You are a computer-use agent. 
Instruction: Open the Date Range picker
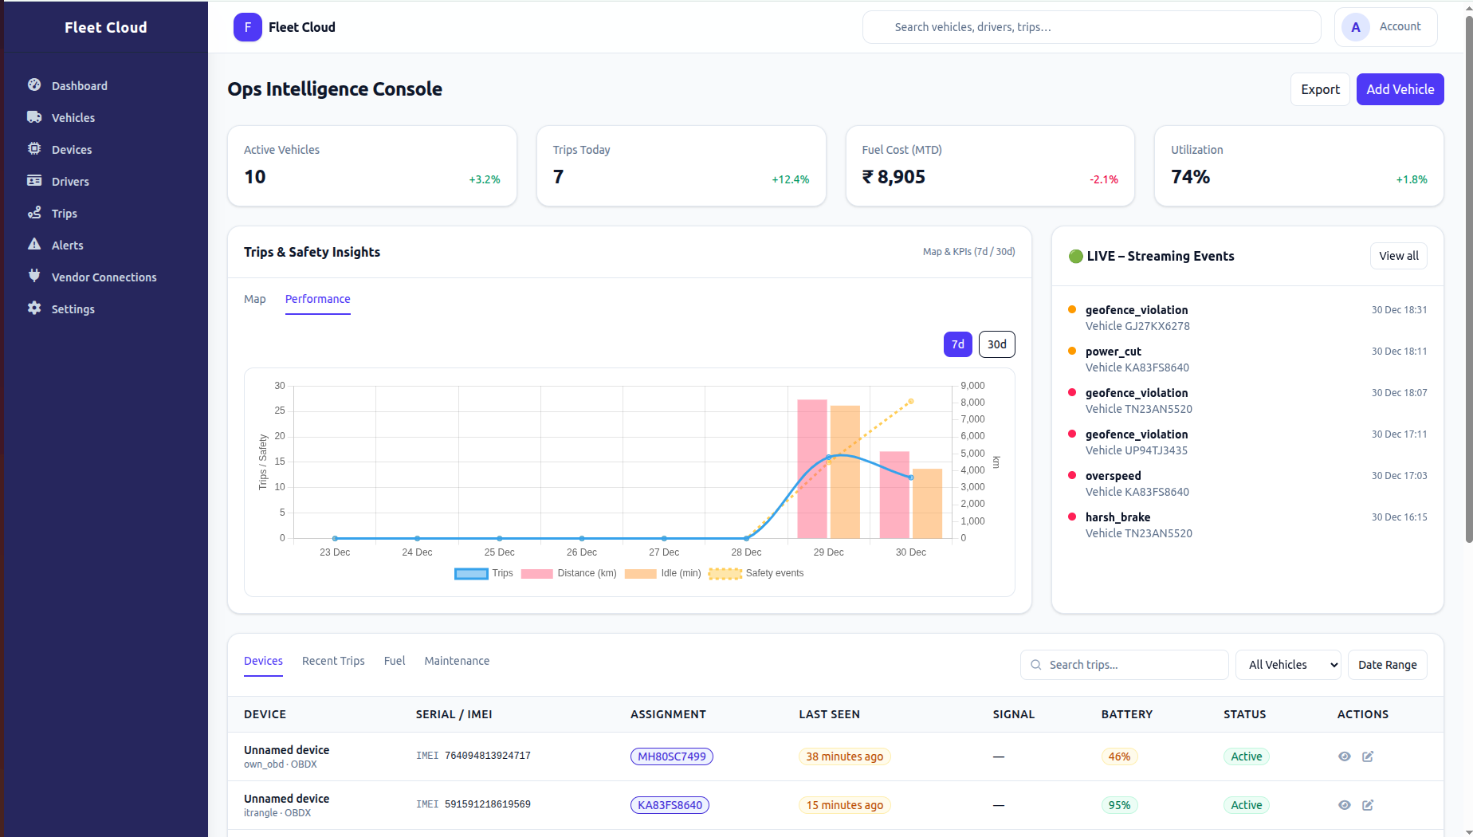pos(1387,664)
